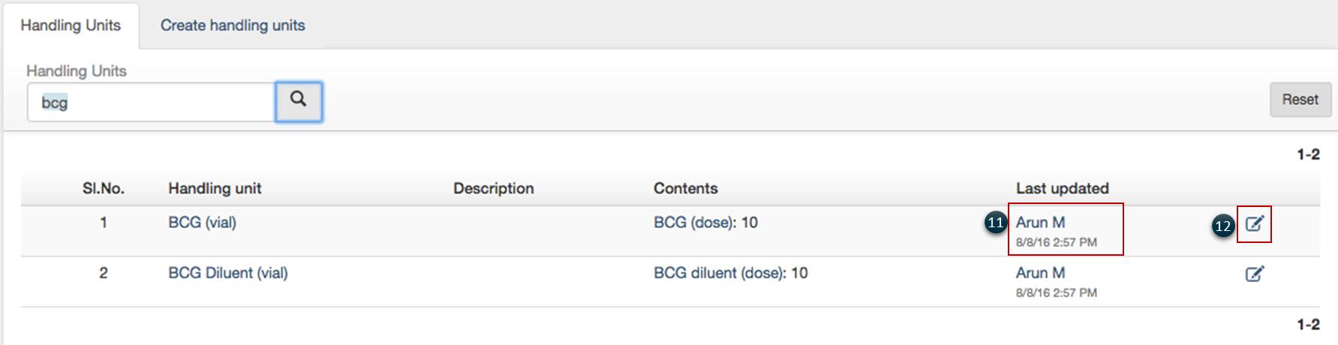Select the BCG (dose): 10 contents link

[x=705, y=223]
